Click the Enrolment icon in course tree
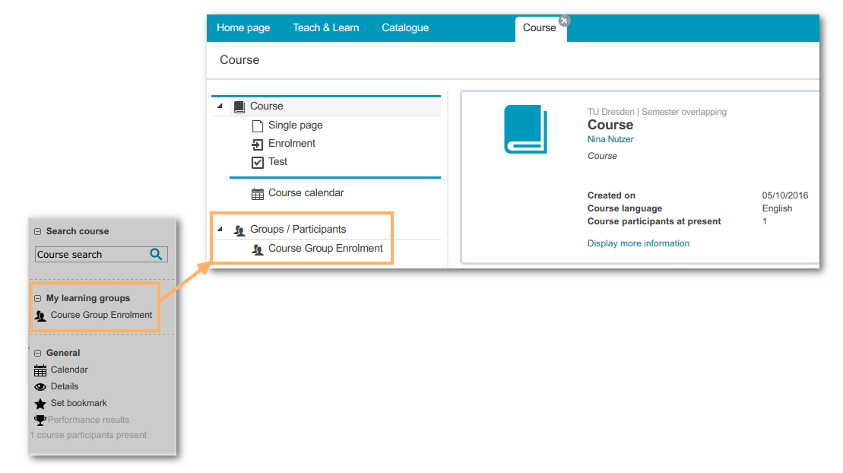Screen dimensions: 843x473 click(x=257, y=144)
